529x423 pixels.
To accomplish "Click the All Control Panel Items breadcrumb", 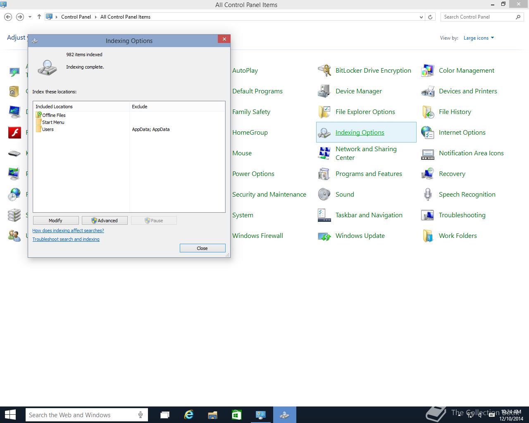I will tap(125, 17).
